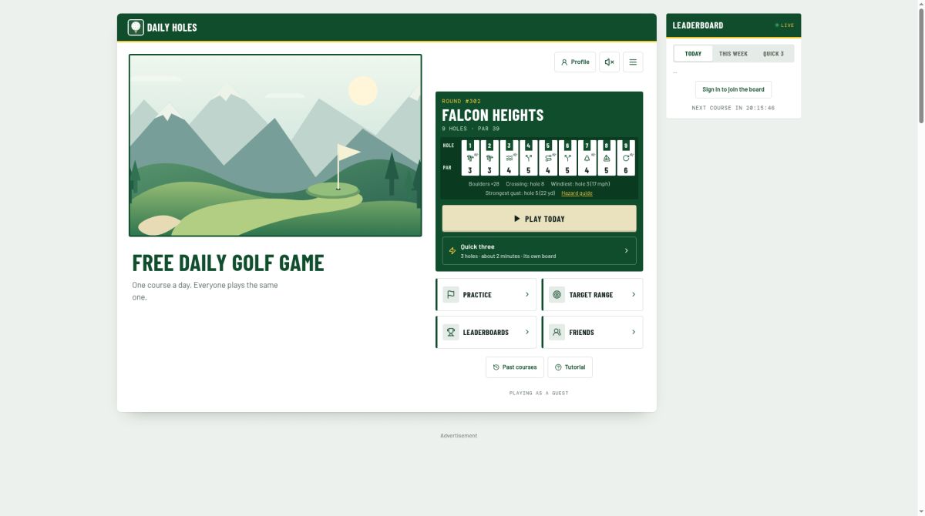This screenshot has height=516, width=925.
Task: Select hole 8 crossing hazard card
Action: click(x=606, y=158)
